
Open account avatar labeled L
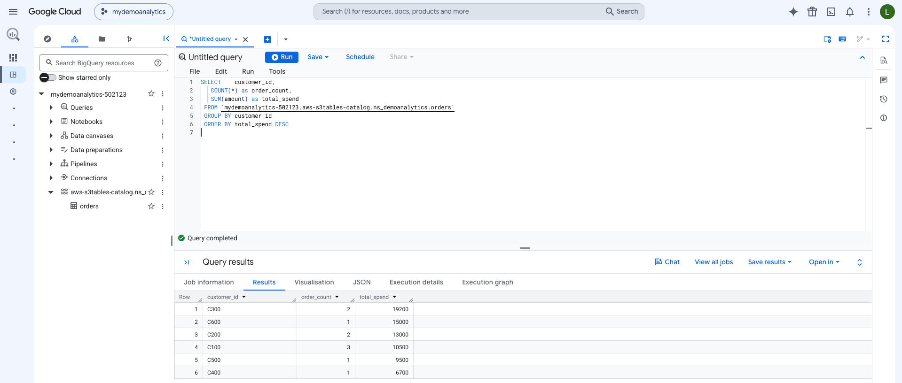[887, 12]
